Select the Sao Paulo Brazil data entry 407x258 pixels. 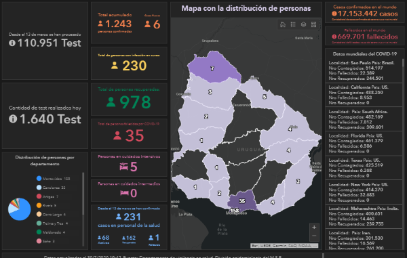364,70
